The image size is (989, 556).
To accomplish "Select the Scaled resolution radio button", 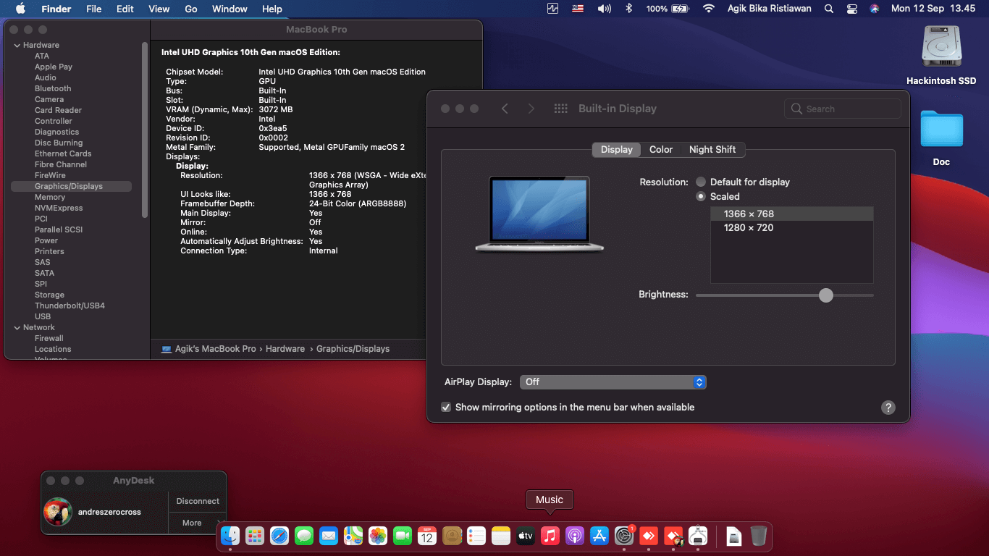I will (701, 196).
